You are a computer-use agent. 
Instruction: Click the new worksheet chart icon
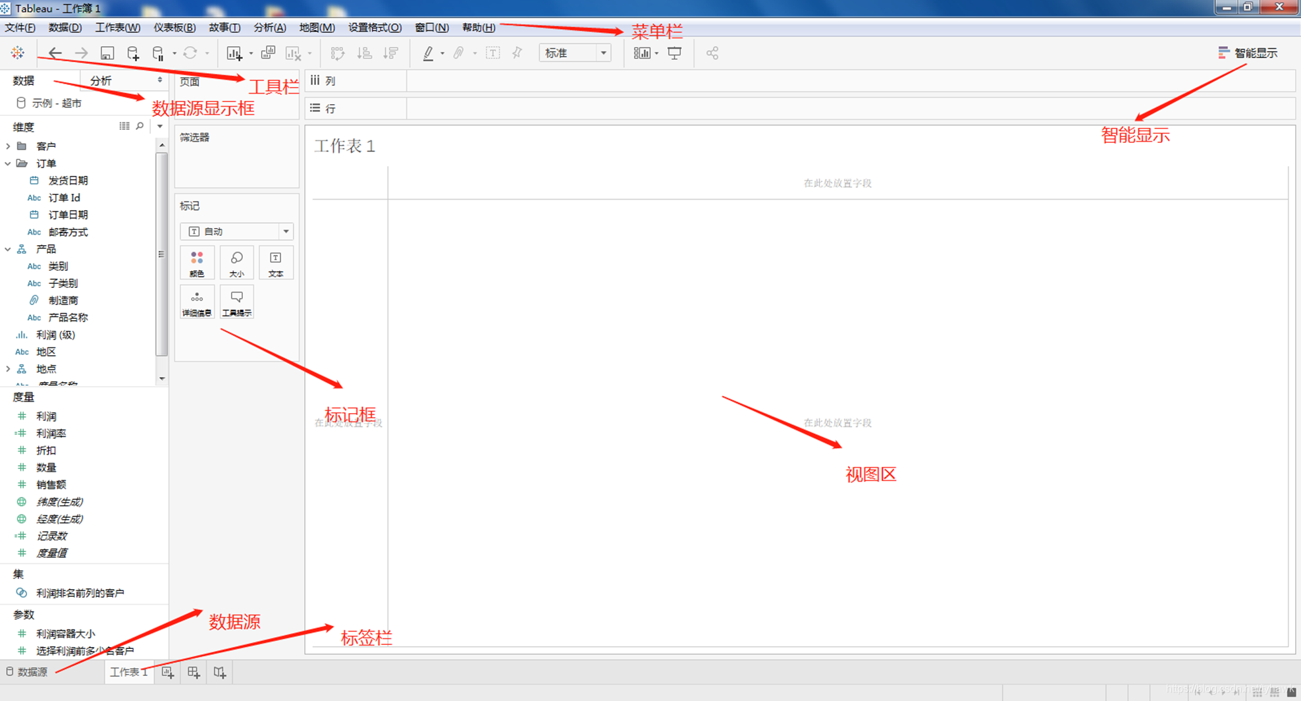[234, 53]
